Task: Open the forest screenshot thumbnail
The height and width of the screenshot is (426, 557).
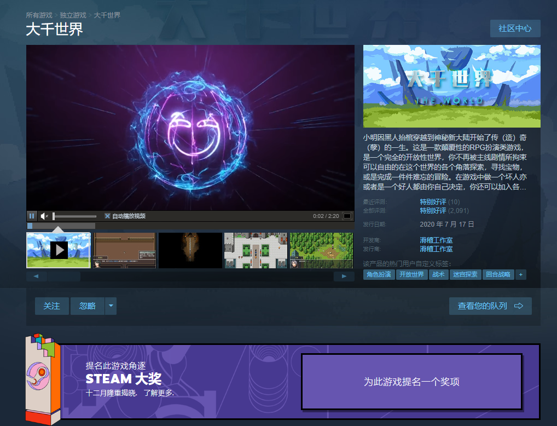Action: click(322, 250)
